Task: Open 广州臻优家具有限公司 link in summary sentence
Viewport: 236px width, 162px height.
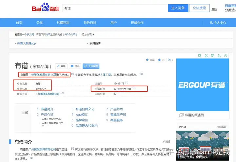Action: (x=42, y=75)
